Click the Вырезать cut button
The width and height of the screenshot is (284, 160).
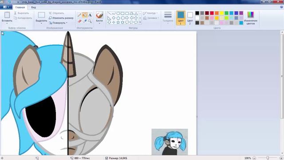tap(21, 13)
